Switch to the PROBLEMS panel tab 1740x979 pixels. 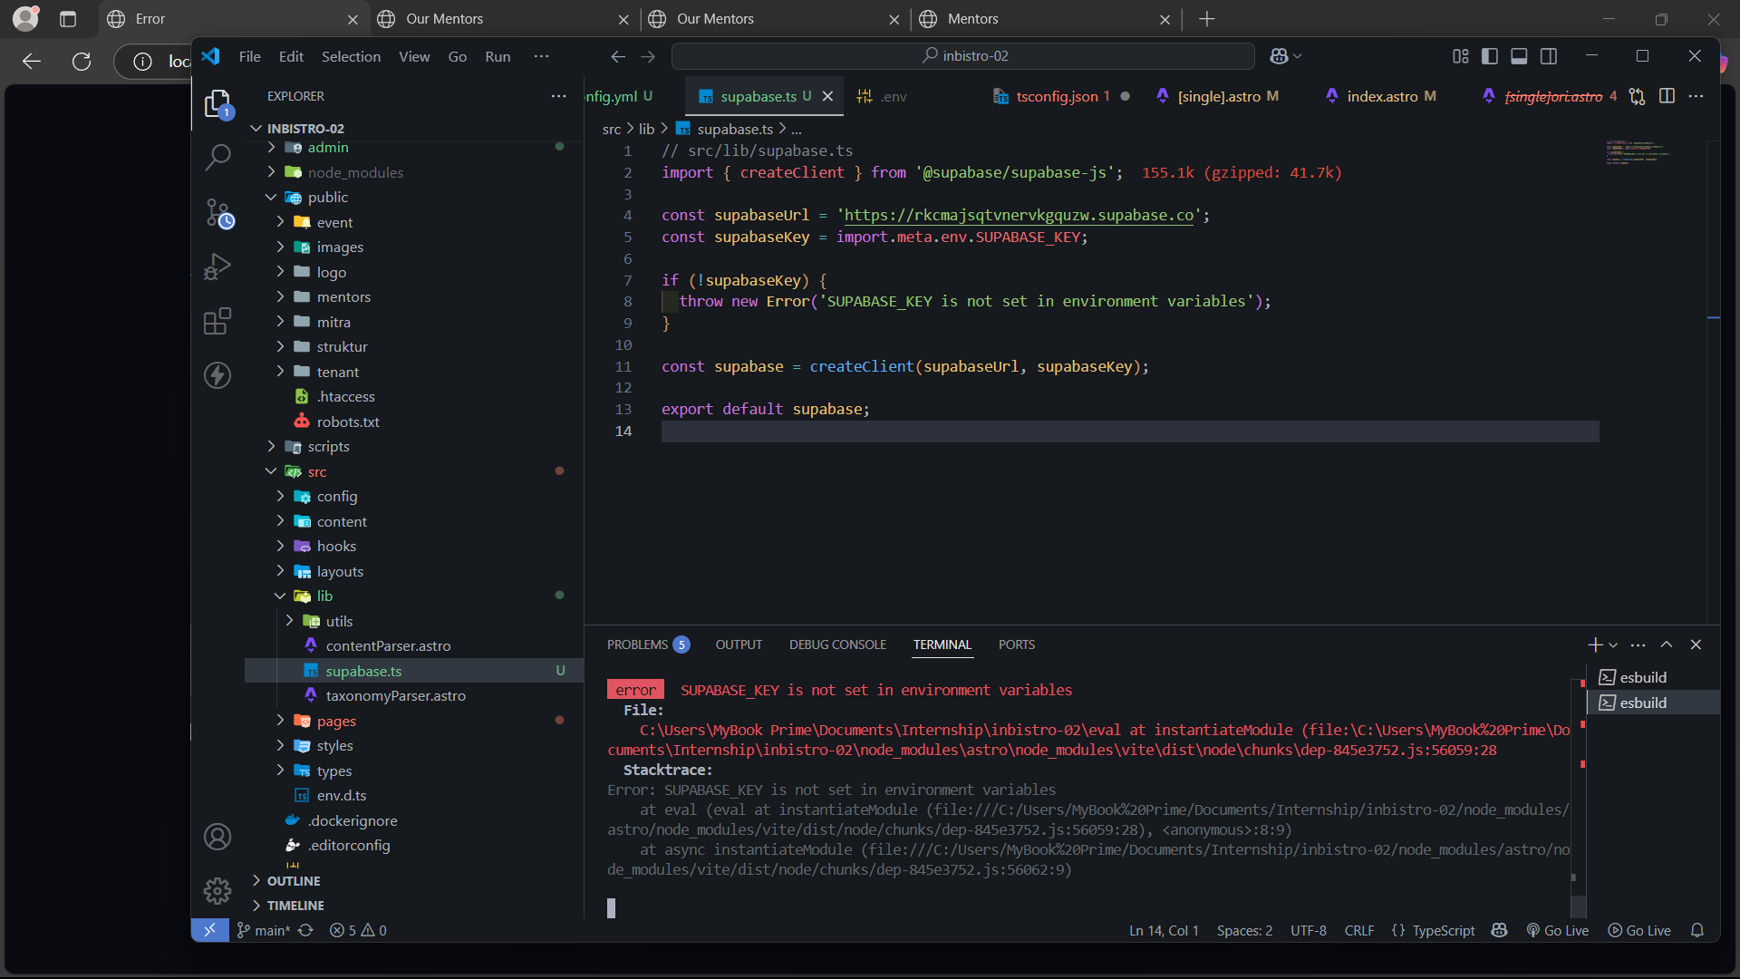[637, 645]
